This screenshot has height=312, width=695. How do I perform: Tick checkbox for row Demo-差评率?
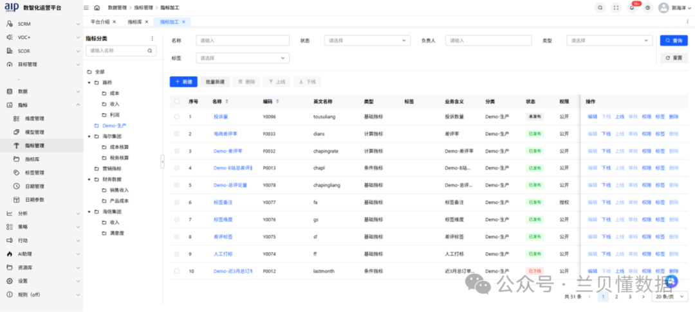coord(177,151)
